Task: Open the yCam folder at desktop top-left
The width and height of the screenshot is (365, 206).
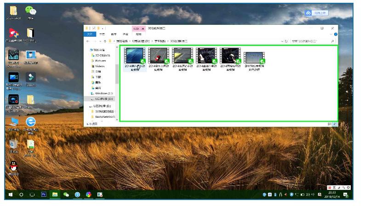Action: [x=13, y=12]
